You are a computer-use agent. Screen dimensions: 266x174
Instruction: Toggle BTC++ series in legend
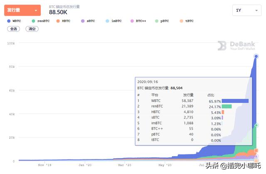(x=138, y=21)
